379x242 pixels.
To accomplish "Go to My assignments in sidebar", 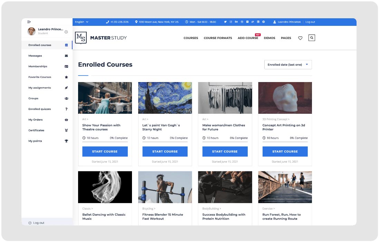I will point(47,88).
